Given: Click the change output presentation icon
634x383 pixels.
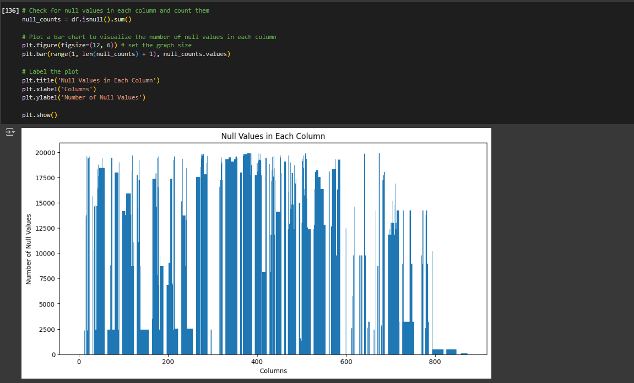Looking at the screenshot, I should tap(9, 131).
